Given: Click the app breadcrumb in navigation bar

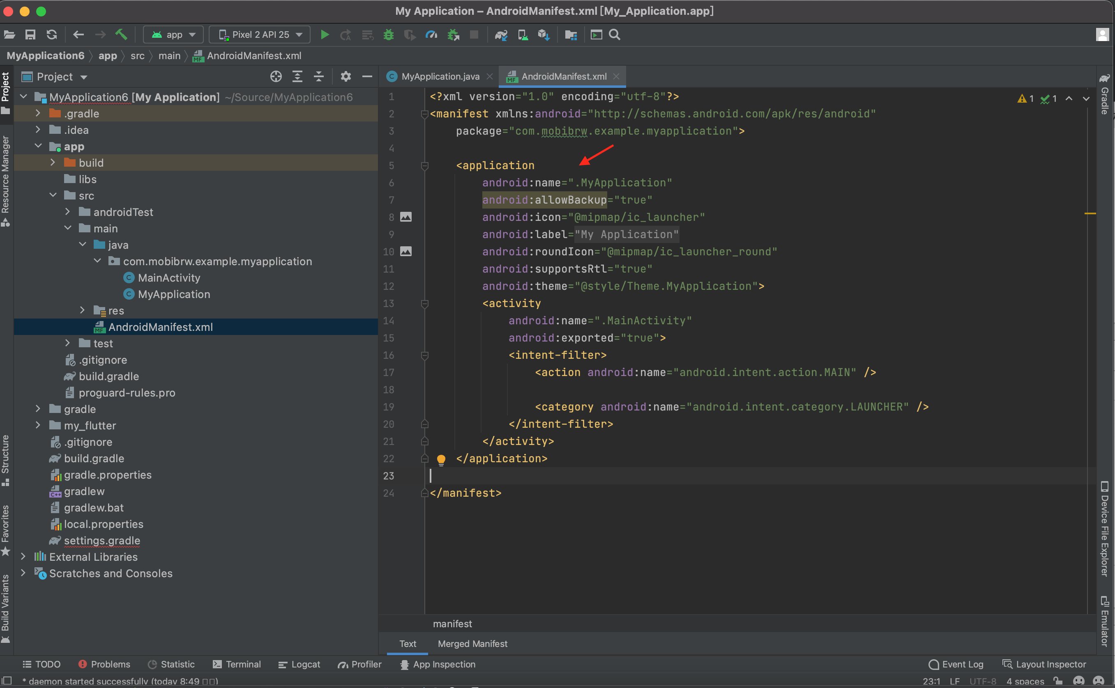Looking at the screenshot, I should [108, 55].
